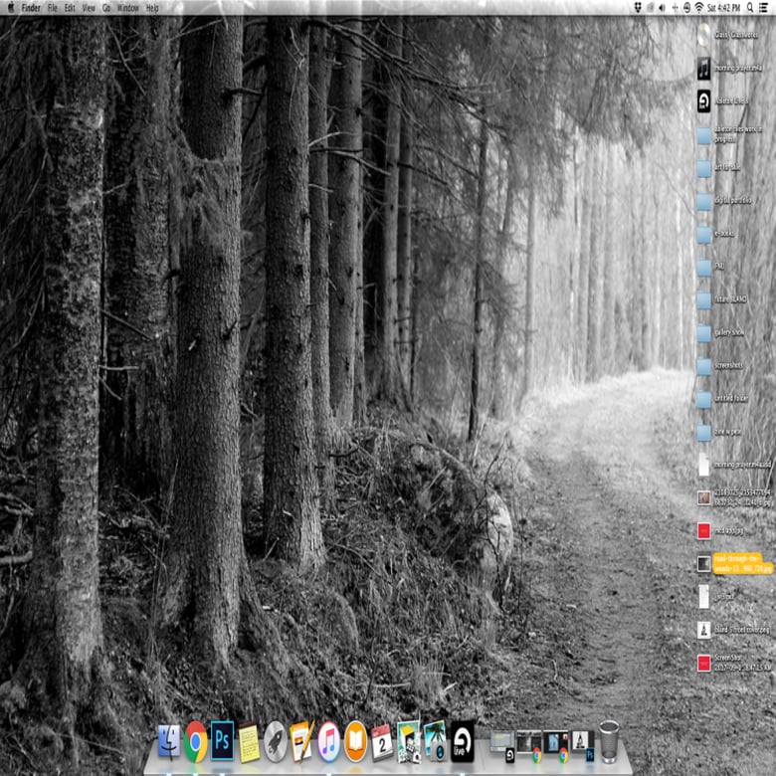
Task: Select the 'e-books' folder on desktop
Action: pos(704,234)
